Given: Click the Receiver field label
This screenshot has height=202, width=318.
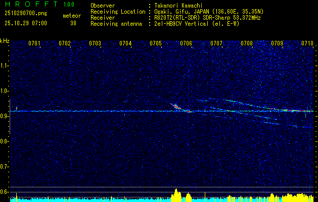Looking at the screenshot, I should click(103, 18).
